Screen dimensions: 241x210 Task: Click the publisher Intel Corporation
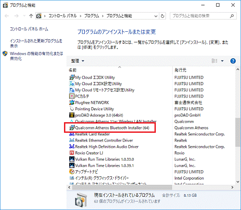tap(189, 178)
